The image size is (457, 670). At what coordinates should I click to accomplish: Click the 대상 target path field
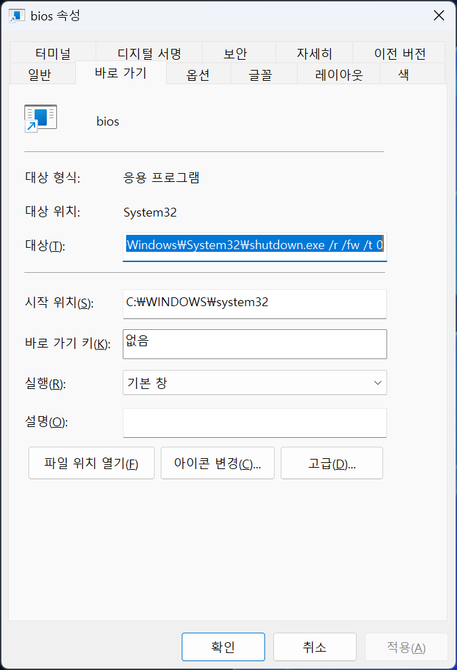255,246
